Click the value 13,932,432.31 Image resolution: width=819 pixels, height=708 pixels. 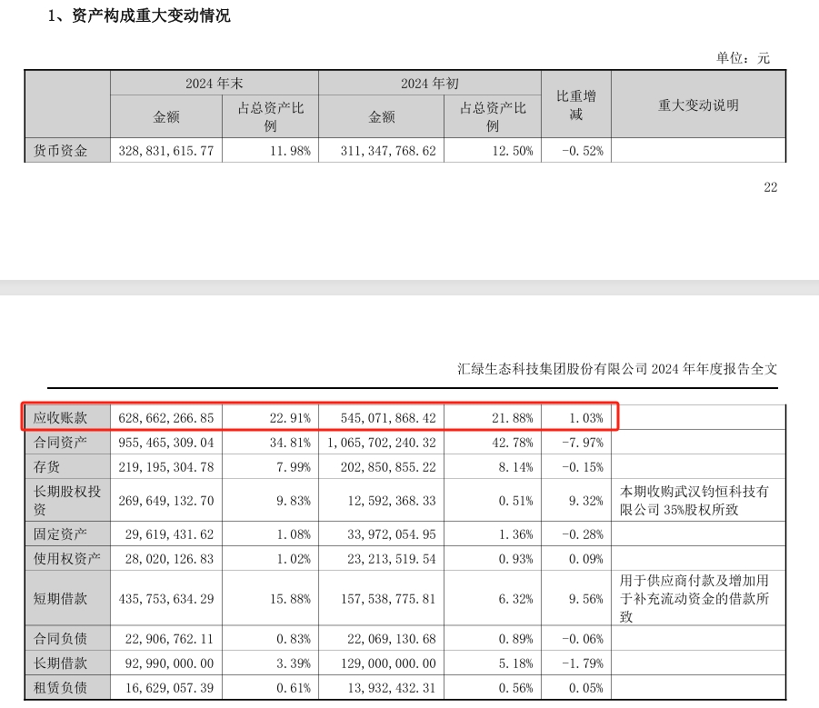click(x=392, y=688)
